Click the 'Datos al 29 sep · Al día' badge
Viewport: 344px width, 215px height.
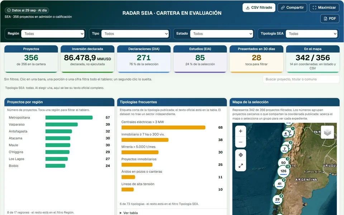(x=27, y=10)
